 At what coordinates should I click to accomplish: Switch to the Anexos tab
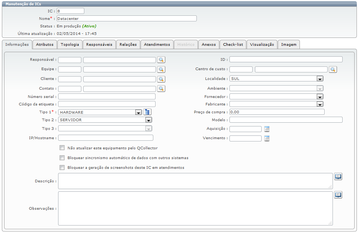click(209, 45)
